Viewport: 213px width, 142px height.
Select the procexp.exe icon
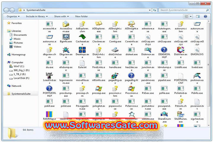99,88
